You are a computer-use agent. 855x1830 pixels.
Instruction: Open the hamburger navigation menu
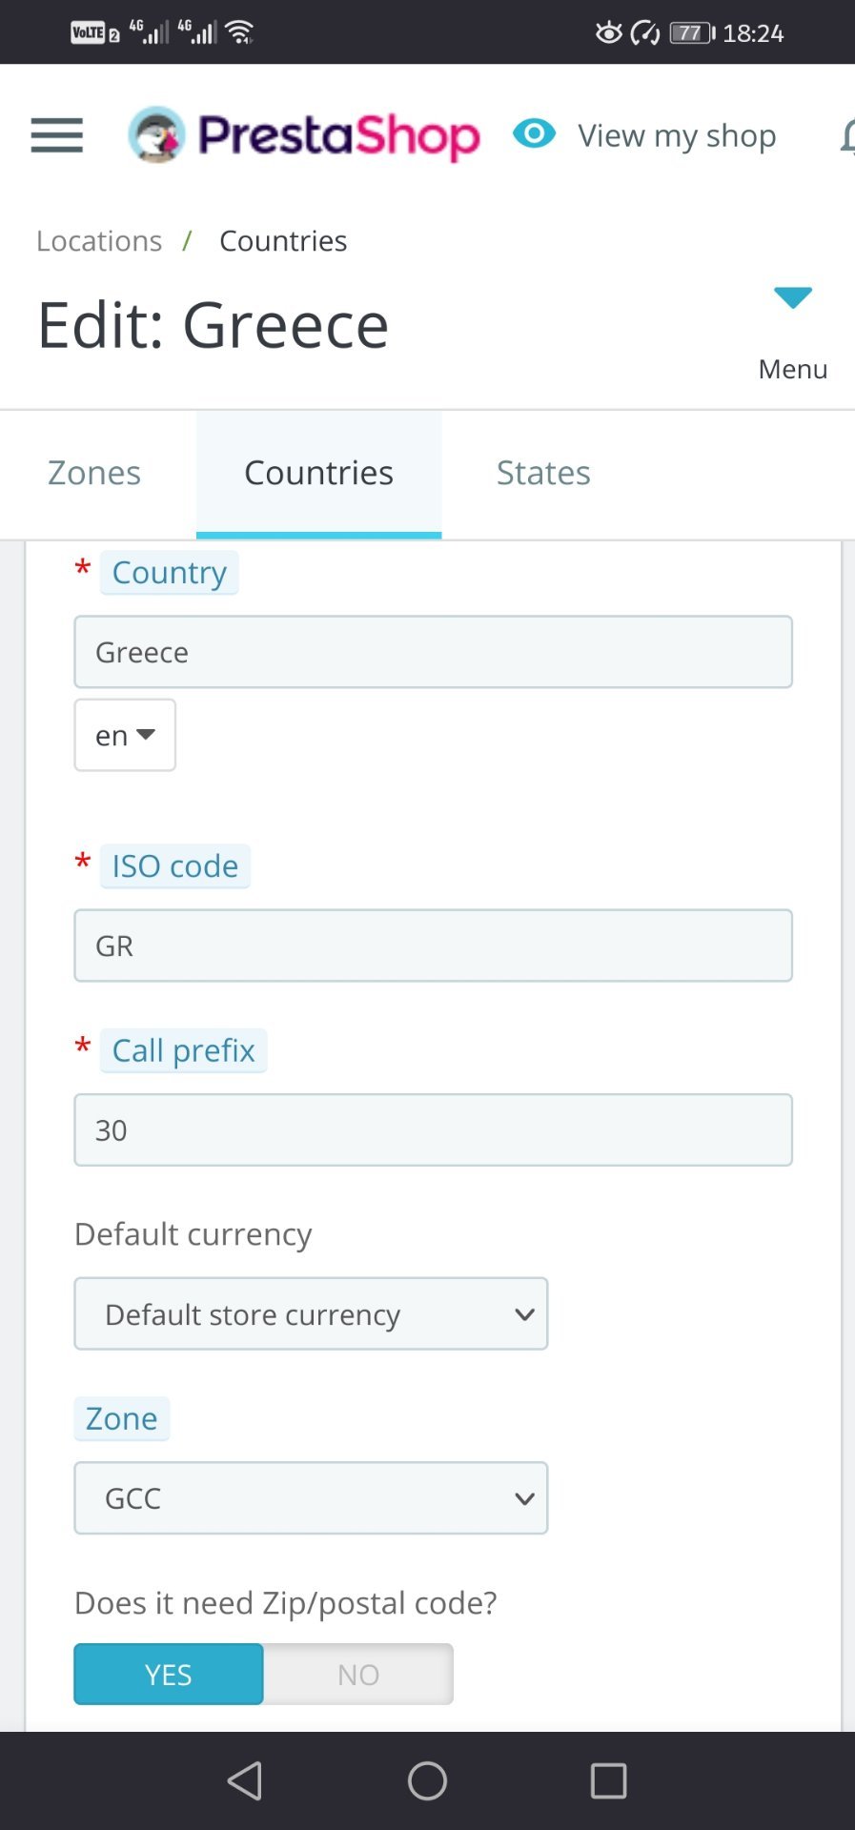pyautogui.click(x=57, y=135)
